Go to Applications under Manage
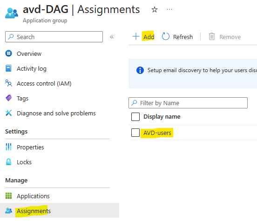Screen dimensions: 257x221 pyautogui.click(x=33, y=196)
